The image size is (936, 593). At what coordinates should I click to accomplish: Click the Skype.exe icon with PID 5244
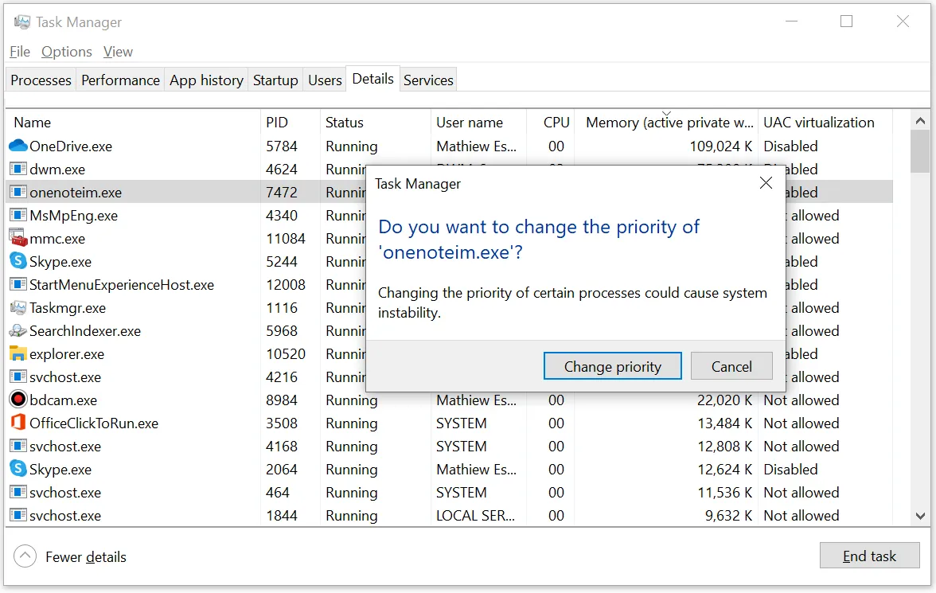tap(18, 261)
